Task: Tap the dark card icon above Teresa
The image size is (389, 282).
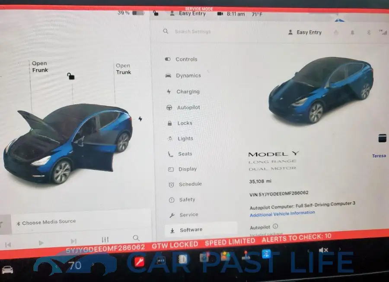Action: pos(383,138)
